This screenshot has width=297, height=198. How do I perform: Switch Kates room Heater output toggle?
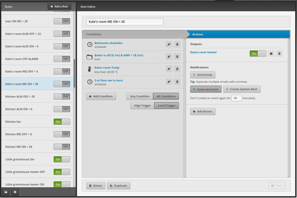(258, 54)
